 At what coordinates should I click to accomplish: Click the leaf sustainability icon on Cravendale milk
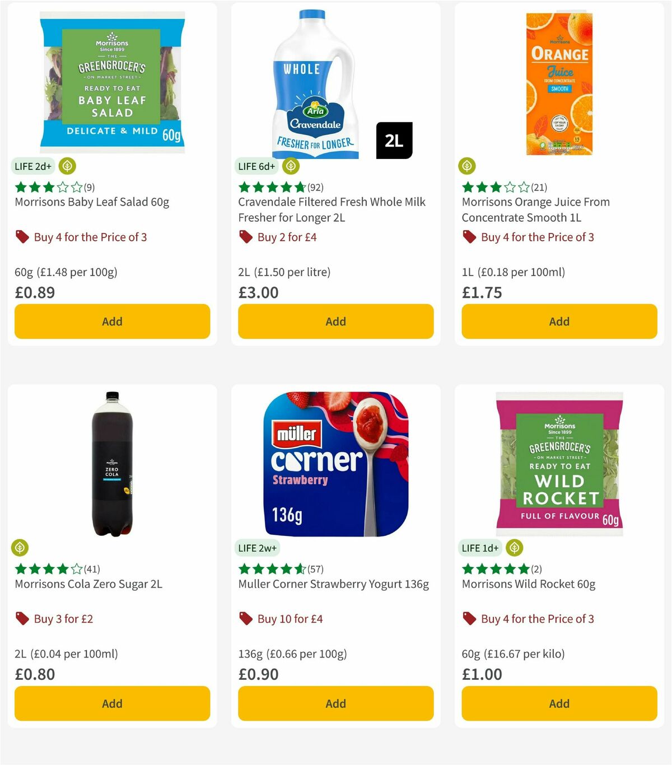290,166
